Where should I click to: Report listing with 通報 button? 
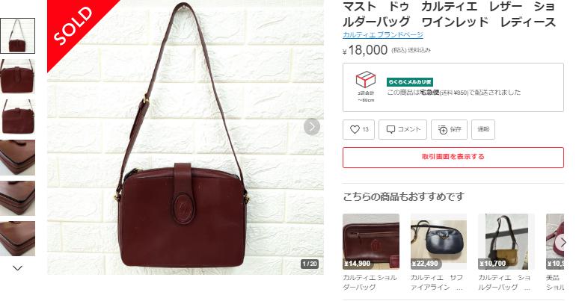pos(483,129)
